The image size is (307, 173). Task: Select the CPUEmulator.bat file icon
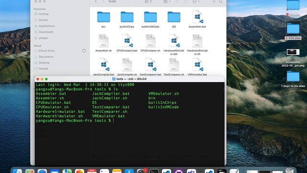coord(127,41)
